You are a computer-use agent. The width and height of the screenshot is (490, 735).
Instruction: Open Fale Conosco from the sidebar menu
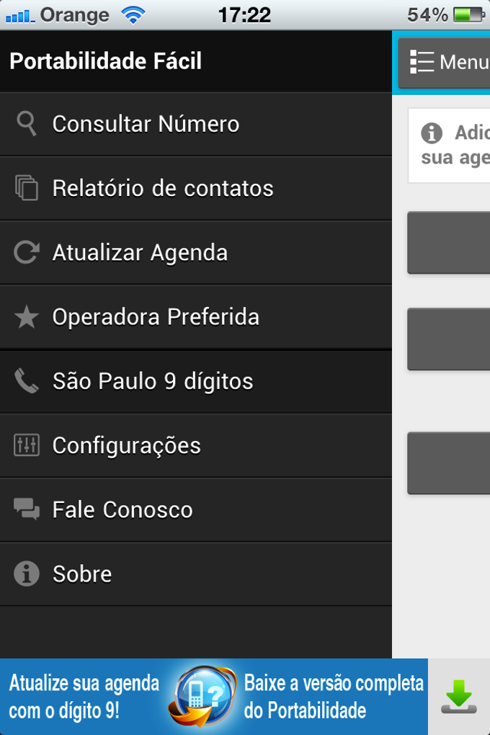[x=122, y=509]
